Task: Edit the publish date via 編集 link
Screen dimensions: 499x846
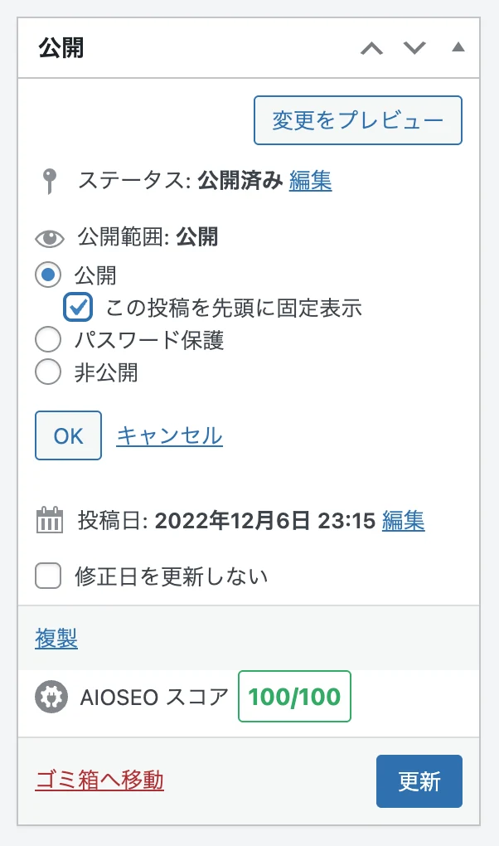Action: pyautogui.click(x=403, y=521)
